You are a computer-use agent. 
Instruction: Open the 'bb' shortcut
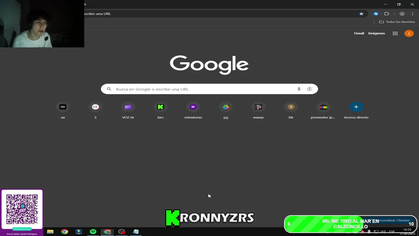pyautogui.click(x=291, y=111)
